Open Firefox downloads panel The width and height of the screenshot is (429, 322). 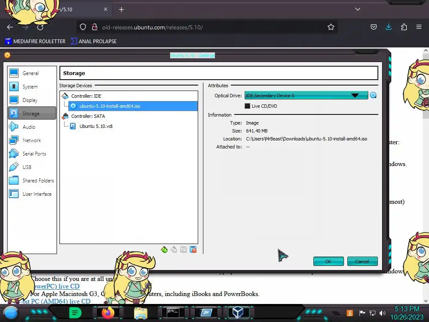point(388,27)
